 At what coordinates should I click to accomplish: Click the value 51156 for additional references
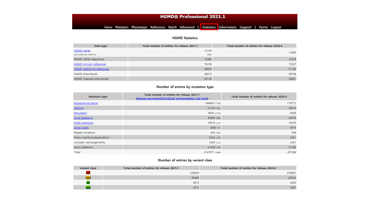pyautogui.click(x=292, y=69)
